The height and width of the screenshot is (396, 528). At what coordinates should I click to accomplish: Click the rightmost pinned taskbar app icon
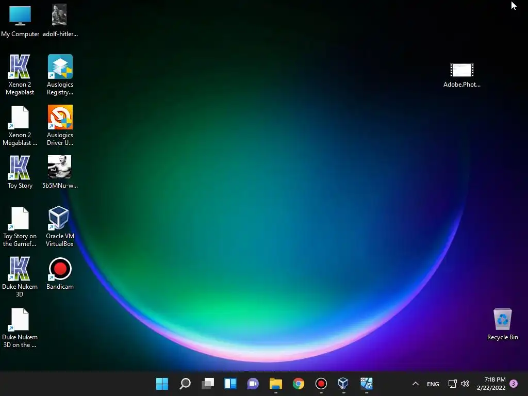[x=367, y=384]
